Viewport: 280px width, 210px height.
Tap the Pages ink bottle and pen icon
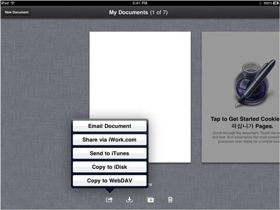click(x=255, y=84)
